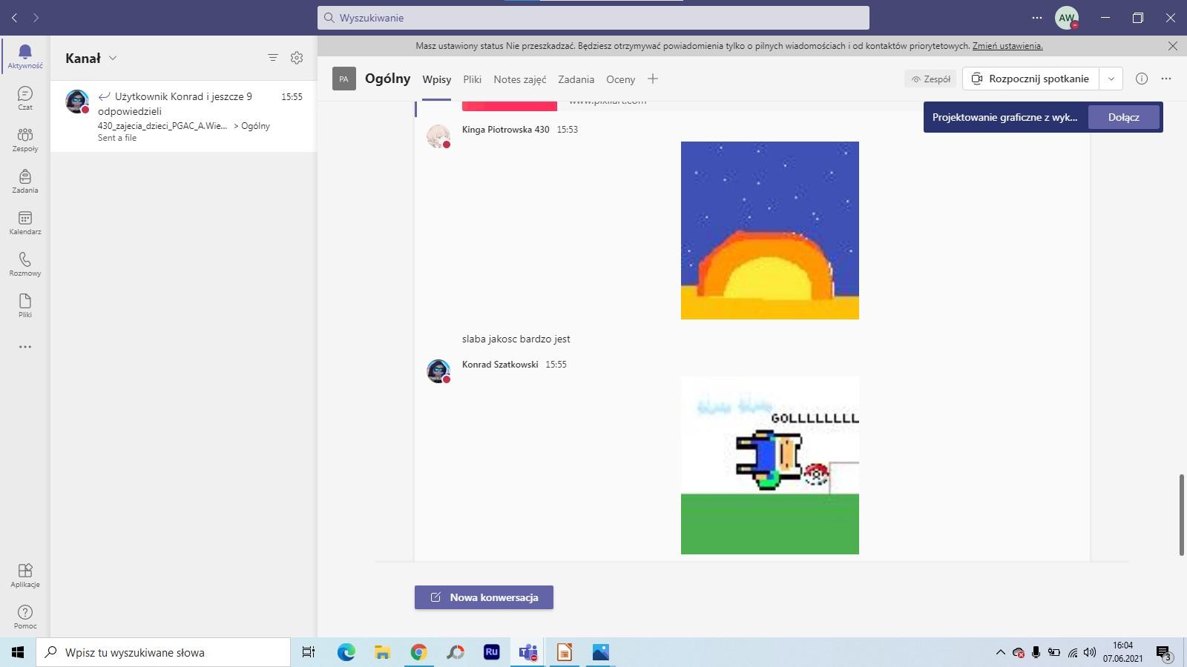Open settings and more menu in title bar

[1037, 17]
